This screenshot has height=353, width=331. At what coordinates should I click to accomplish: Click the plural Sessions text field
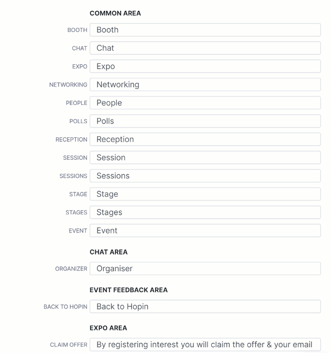tap(205, 176)
